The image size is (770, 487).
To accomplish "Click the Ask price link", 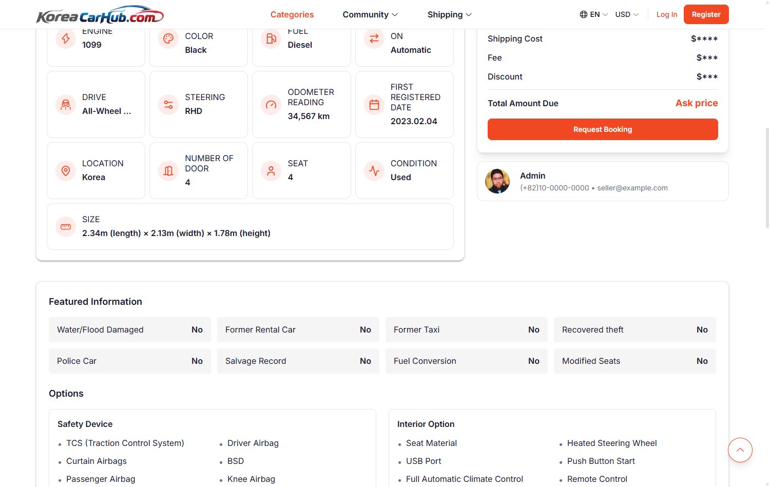I will [x=697, y=103].
